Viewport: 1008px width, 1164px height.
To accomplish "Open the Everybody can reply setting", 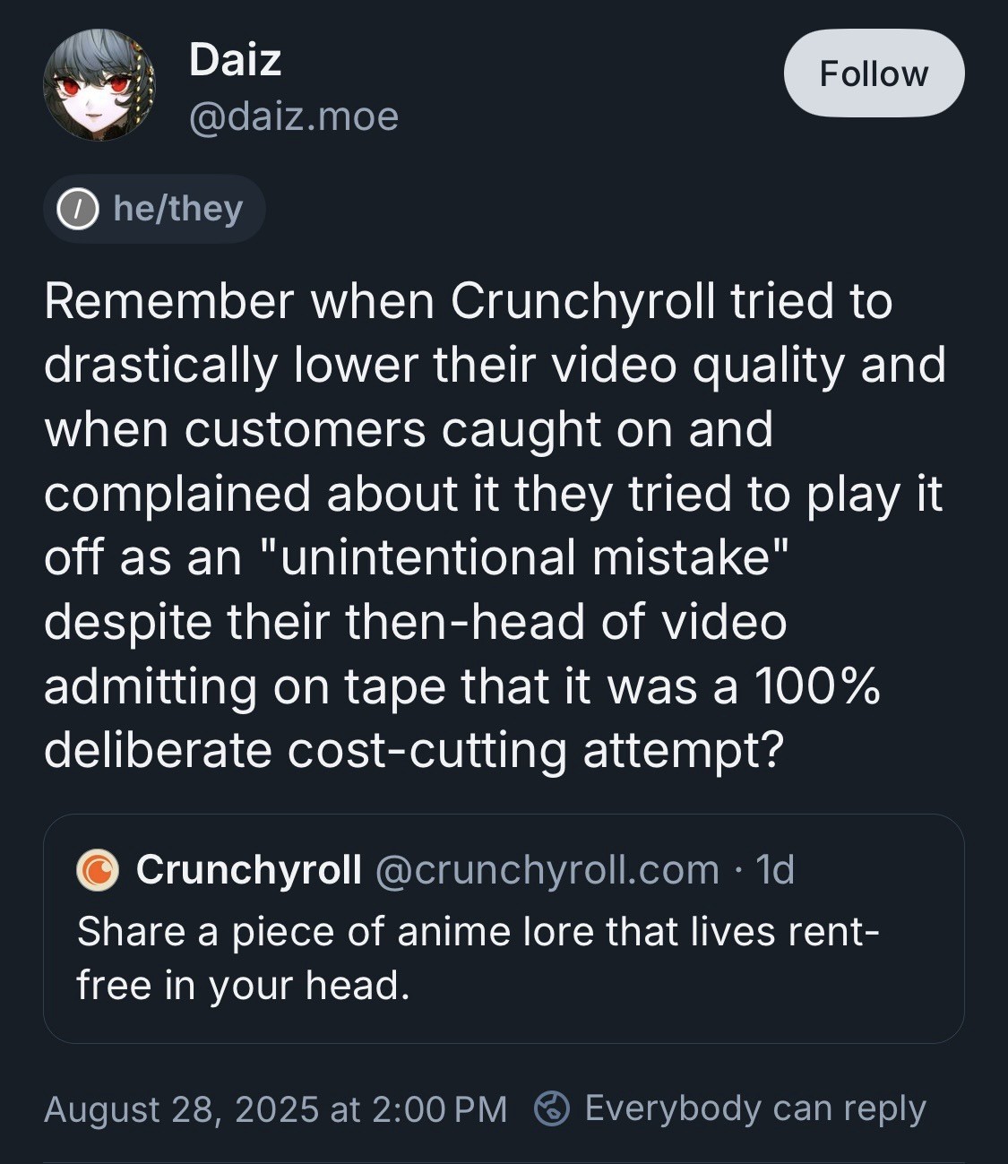I will [754, 1108].
